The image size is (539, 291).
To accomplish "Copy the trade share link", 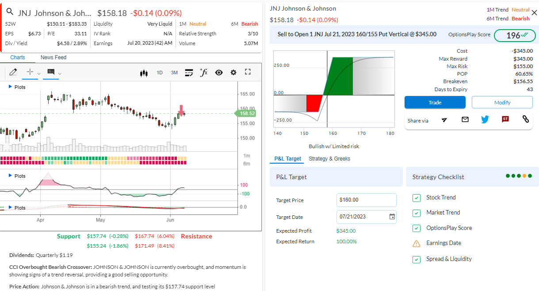I will pyautogui.click(x=526, y=119).
